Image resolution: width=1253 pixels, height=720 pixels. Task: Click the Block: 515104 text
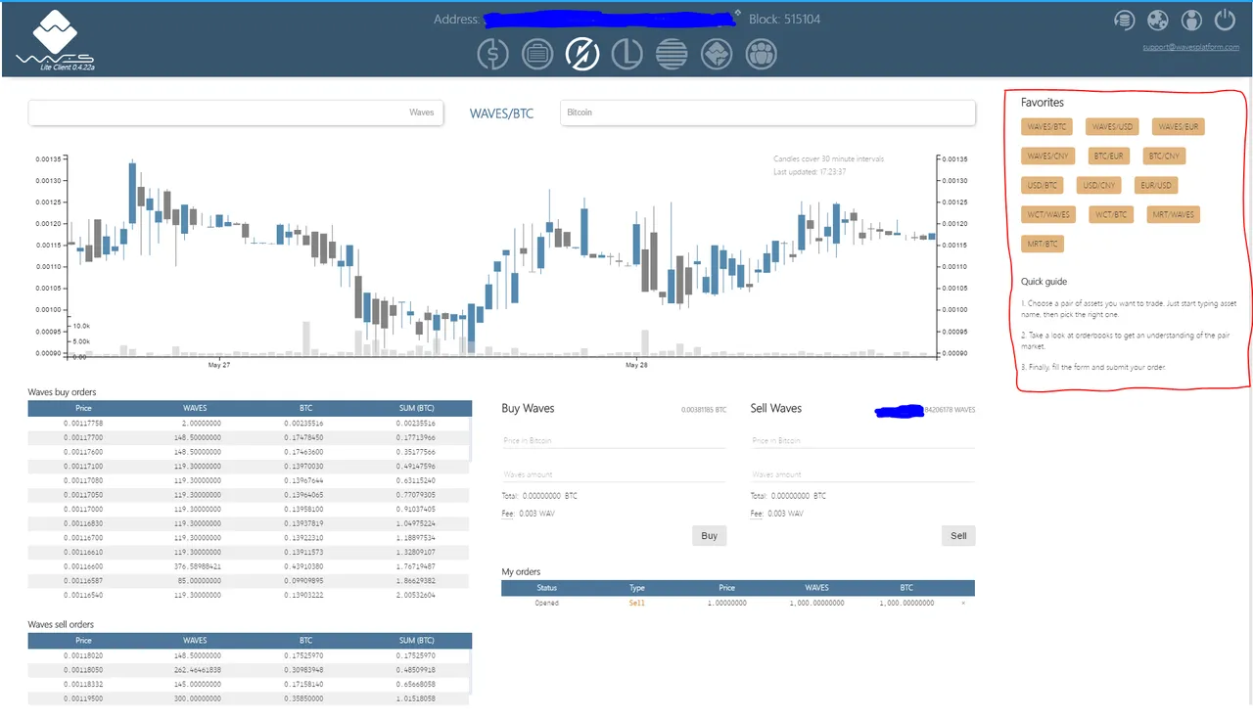coord(785,20)
